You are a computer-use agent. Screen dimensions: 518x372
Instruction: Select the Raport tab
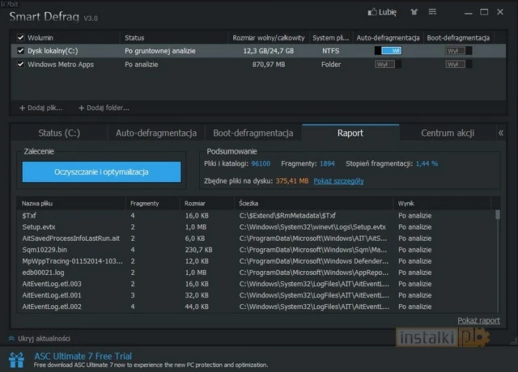click(x=350, y=133)
